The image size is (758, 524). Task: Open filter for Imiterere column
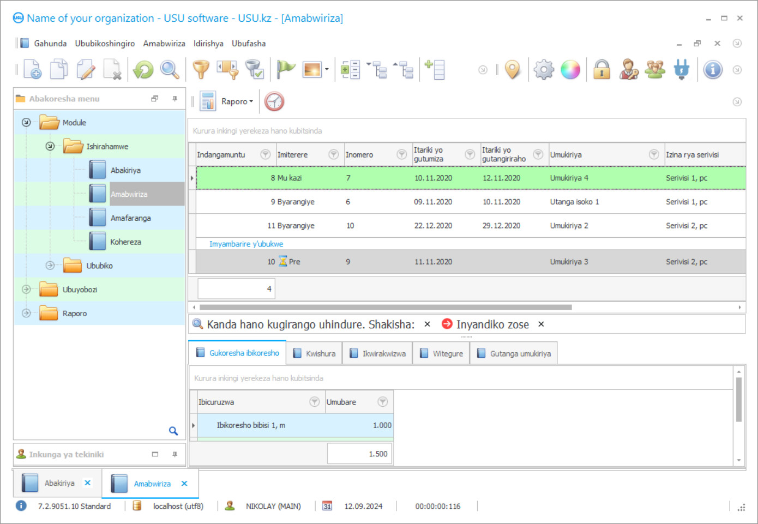[334, 155]
